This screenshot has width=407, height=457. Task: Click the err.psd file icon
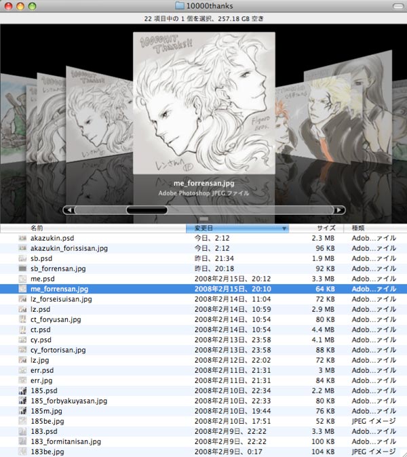click(x=22, y=370)
